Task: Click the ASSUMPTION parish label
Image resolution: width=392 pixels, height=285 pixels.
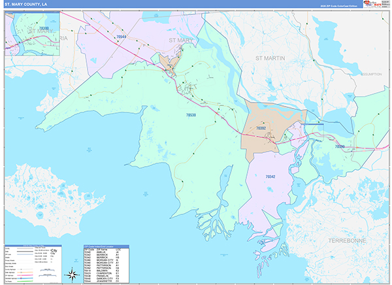Action: coord(370,75)
